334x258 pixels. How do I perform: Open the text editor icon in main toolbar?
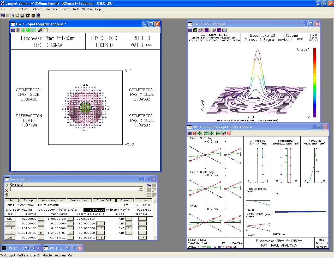[x=28, y=16]
